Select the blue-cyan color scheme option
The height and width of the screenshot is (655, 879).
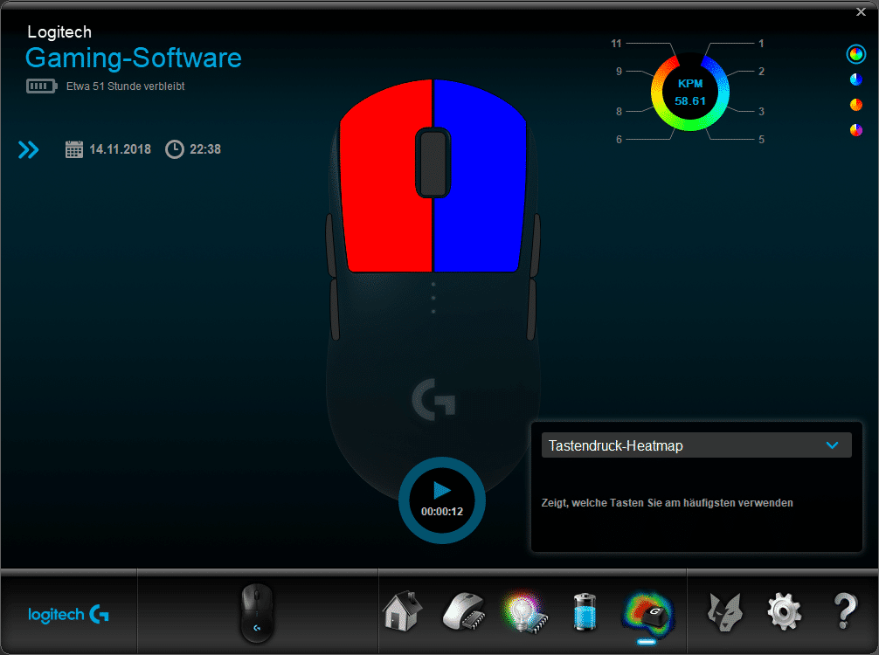pos(855,79)
